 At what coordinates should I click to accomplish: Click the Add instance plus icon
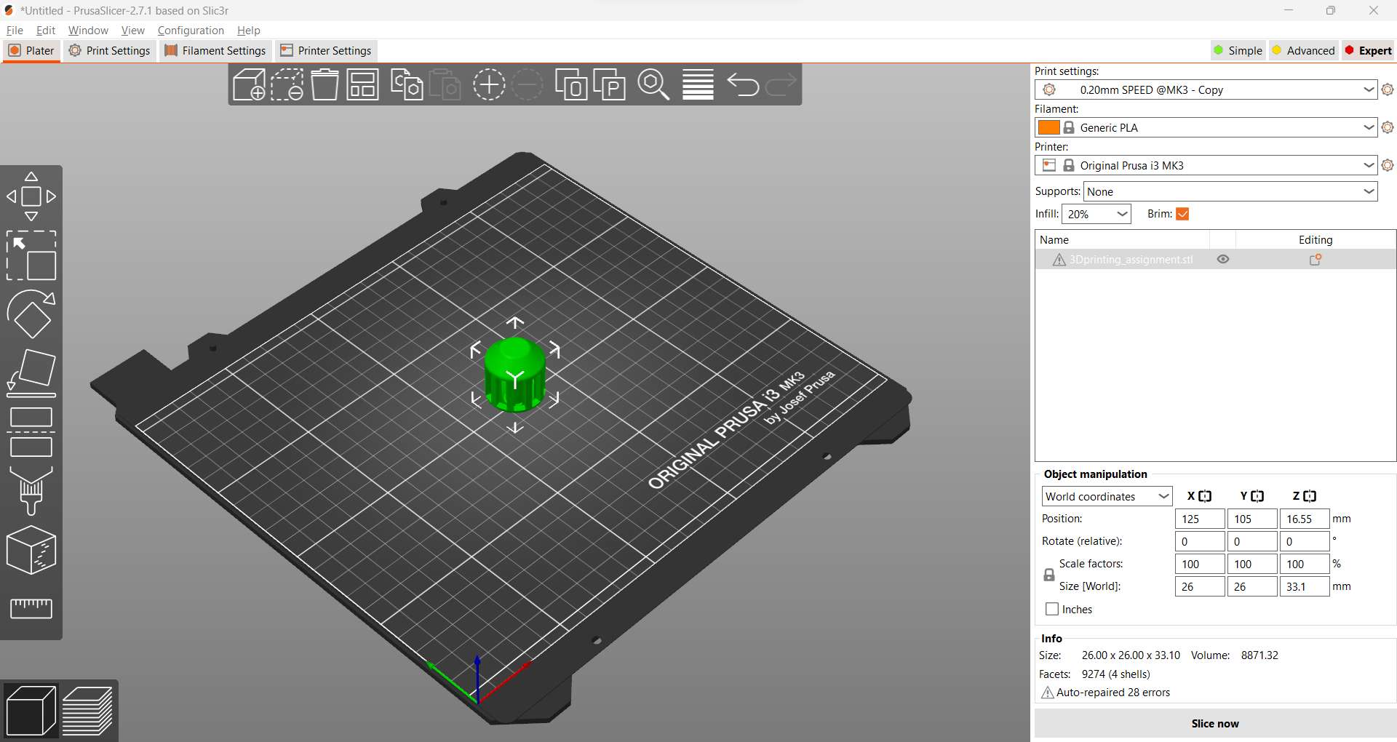[x=489, y=85]
